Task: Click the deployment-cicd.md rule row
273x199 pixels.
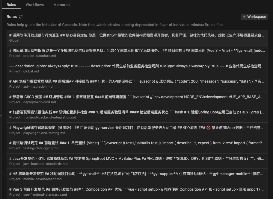Action: 137,99
